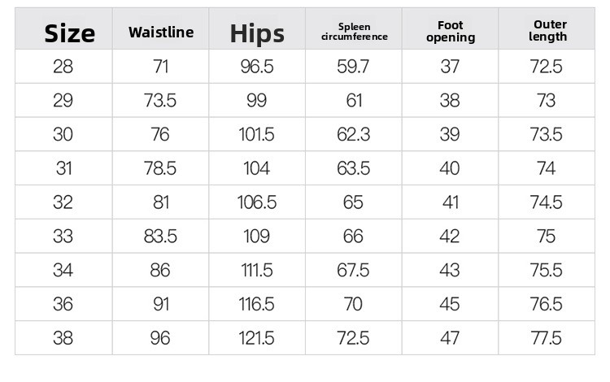This screenshot has height=382, width=610.
Task: Click spleen circumference value 59.7
Action: coord(353,67)
